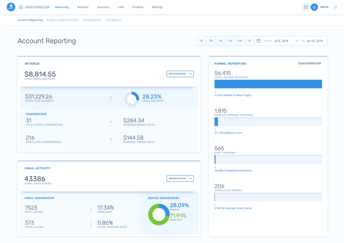Expand the Revenue Breakdown dropdown
Viewport: 344px width, 243px height.
[x=180, y=74]
